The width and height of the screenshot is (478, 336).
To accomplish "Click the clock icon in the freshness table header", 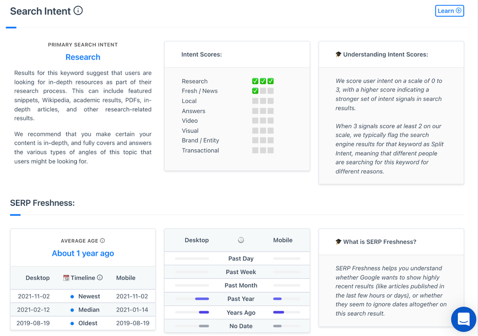I will pyautogui.click(x=241, y=240).
